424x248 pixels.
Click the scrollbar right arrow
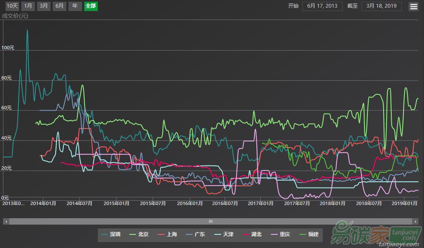[415, 221]
